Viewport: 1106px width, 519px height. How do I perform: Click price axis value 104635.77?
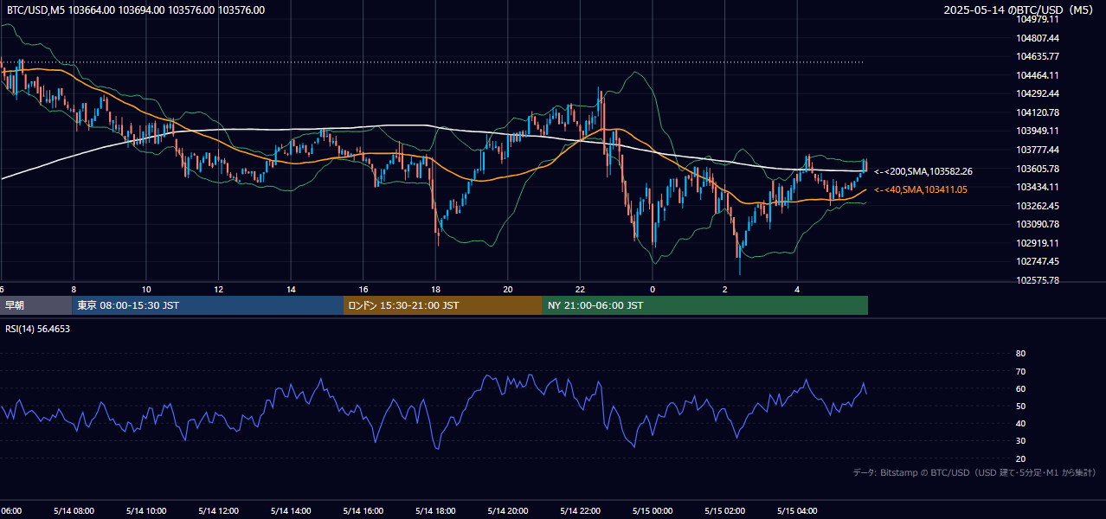point(1039,56)
